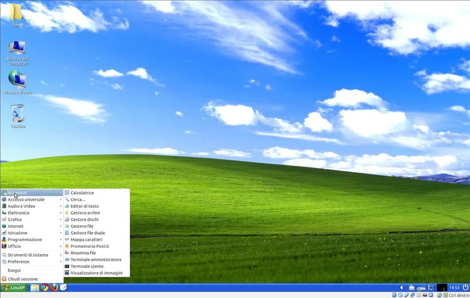Expand the Elettronica submenu
Image resolution: width=470 pixels, height=298 pixels.
(x=32, y=213)
